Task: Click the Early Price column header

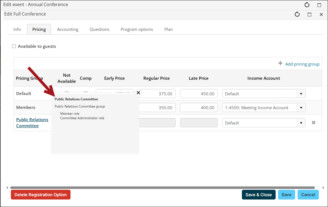Action: coord(115,78)
